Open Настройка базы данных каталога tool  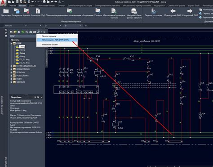[x=134, y=13]
